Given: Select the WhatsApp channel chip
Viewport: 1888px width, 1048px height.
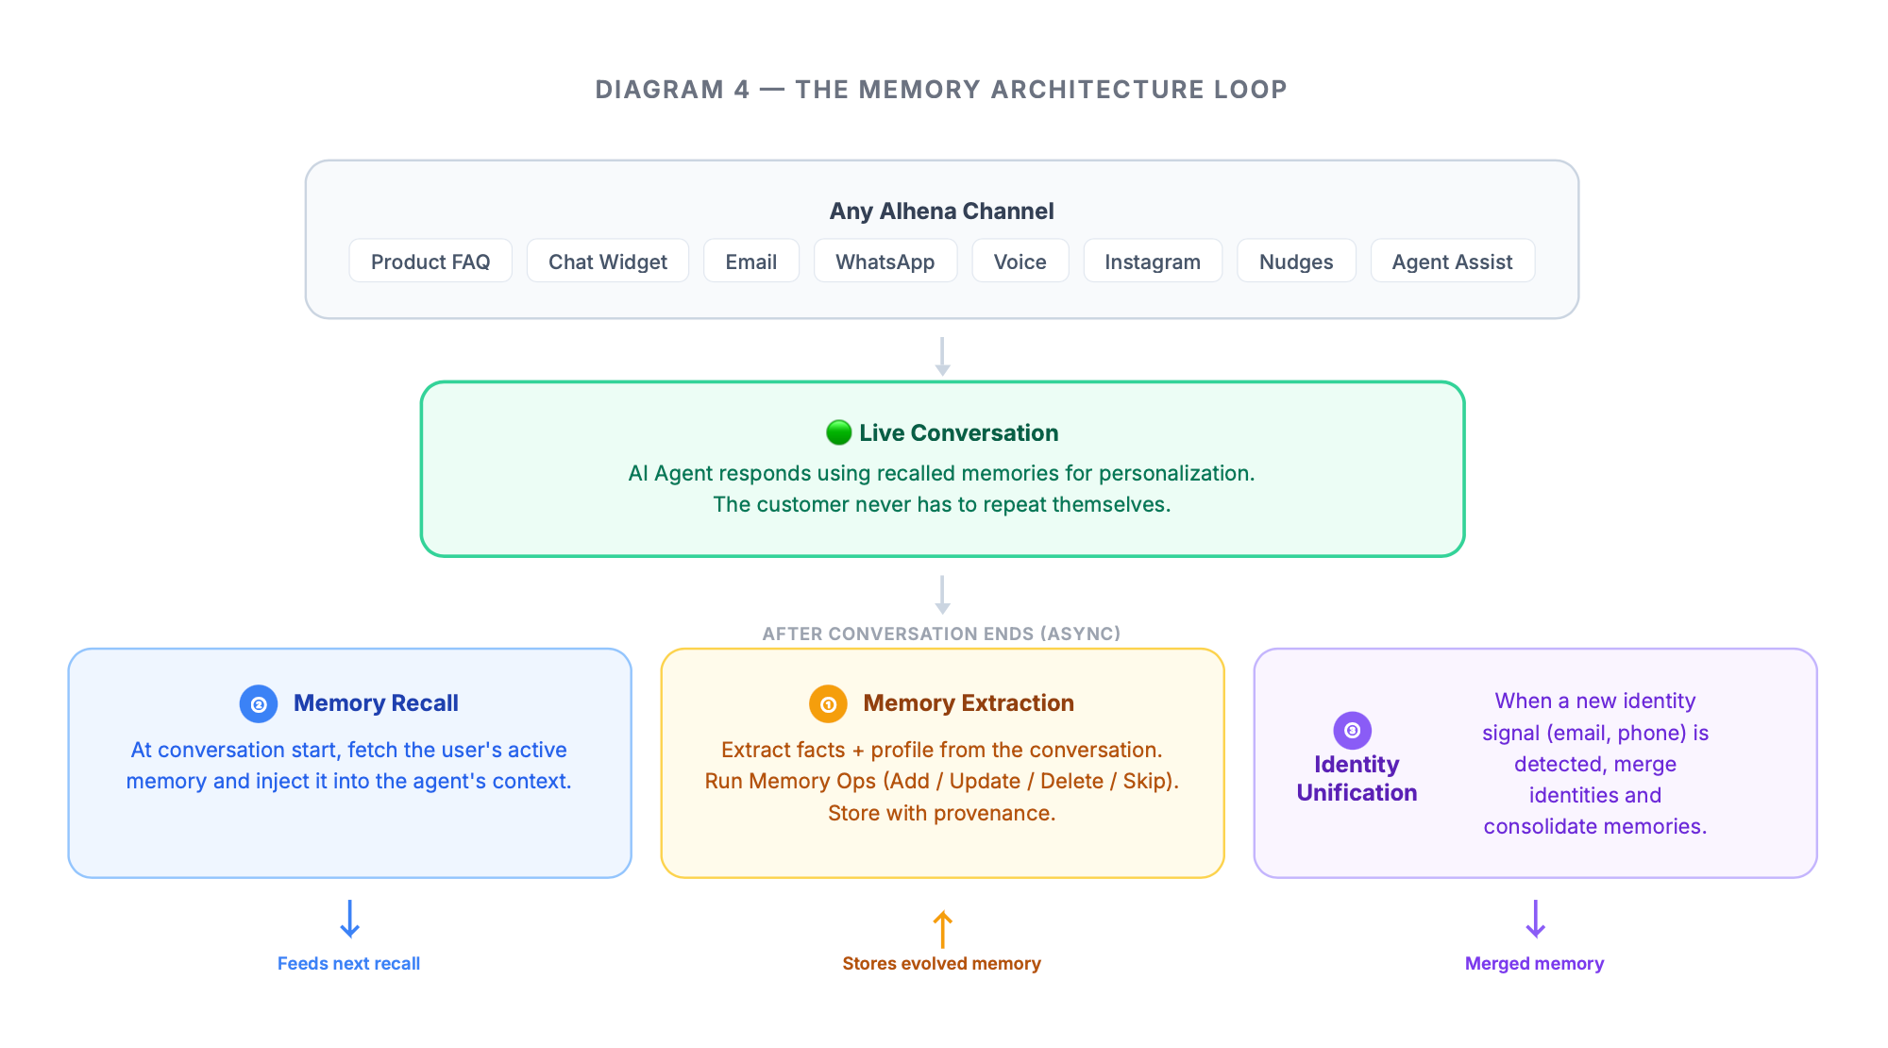Looking at the screenshot, I should [885, 262].
